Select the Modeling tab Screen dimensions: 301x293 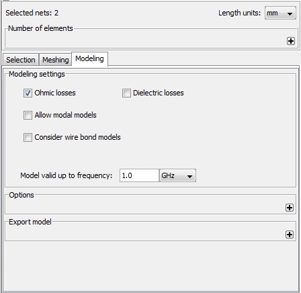[89, 59]
